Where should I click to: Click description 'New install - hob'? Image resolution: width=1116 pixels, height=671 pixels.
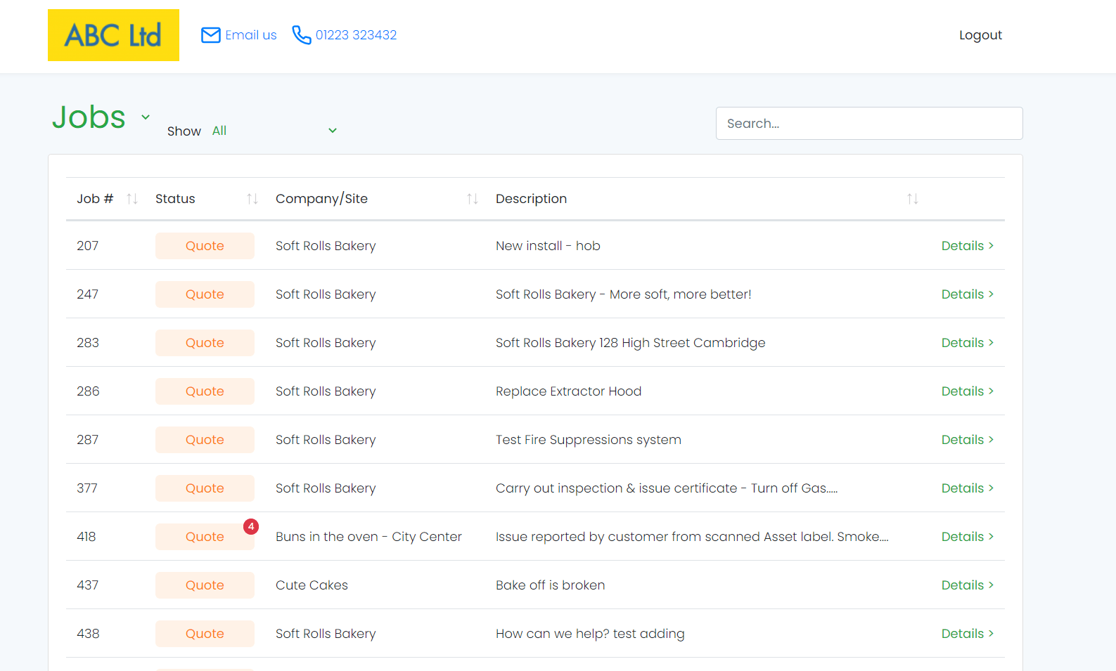tap(548, 246)
